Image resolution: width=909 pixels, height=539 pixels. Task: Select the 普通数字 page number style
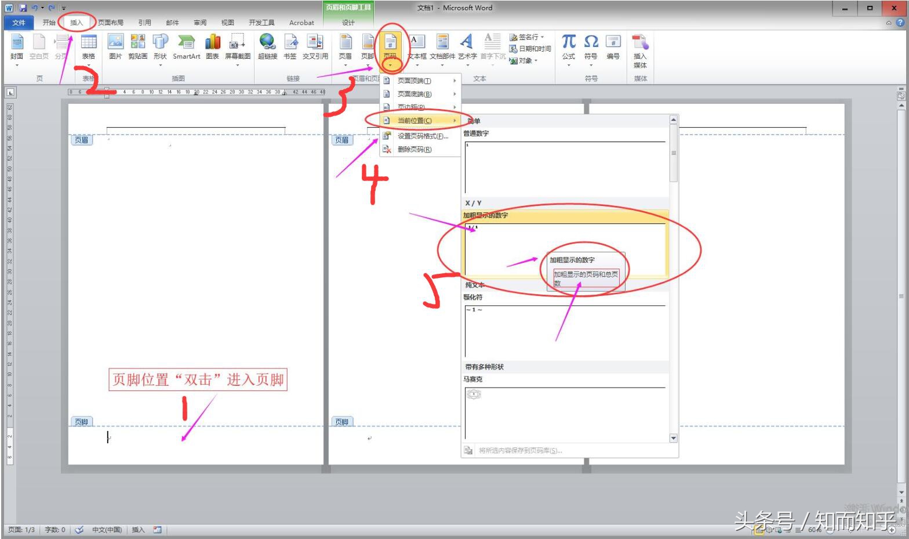point(565,162)
